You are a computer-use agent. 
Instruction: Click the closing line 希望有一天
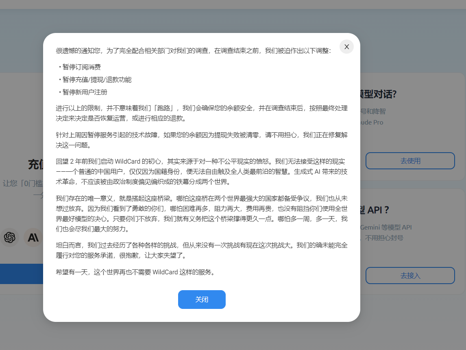[x=136, y=272]
